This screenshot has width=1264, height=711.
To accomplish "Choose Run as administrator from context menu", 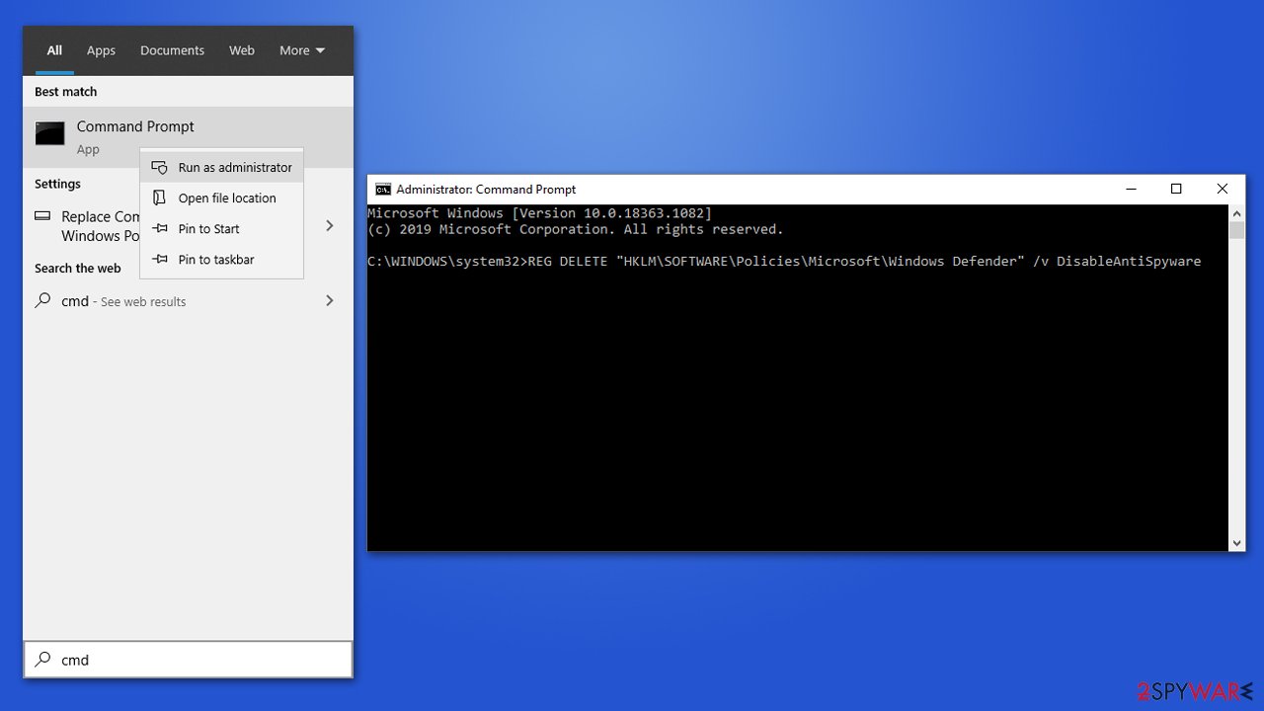I will (222, 168).
